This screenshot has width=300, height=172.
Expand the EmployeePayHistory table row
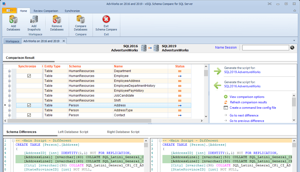tap(9, 91)
